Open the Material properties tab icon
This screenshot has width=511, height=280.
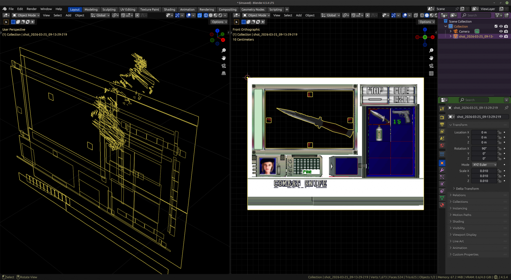[442, 205]
